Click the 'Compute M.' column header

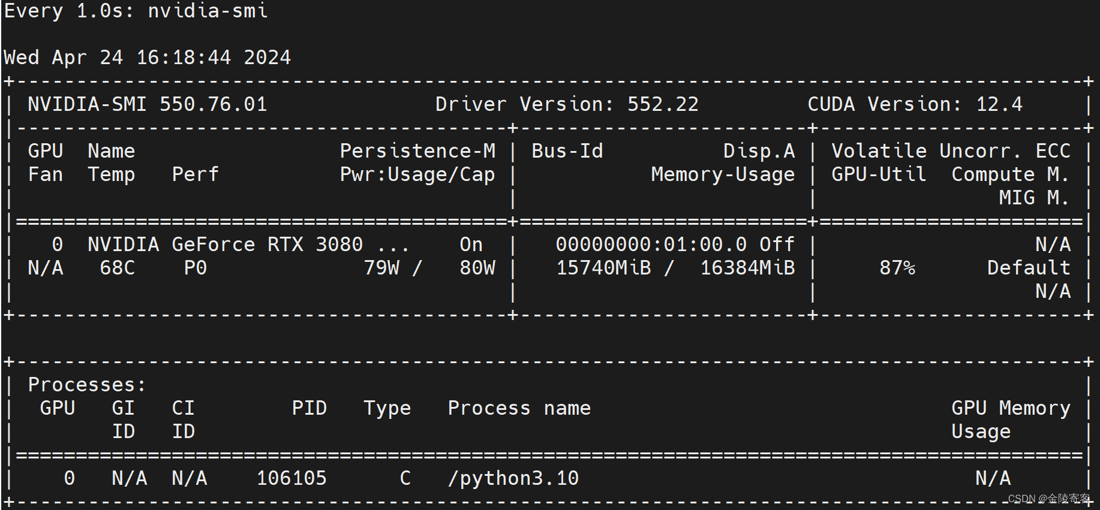(x=1011, y=174)
